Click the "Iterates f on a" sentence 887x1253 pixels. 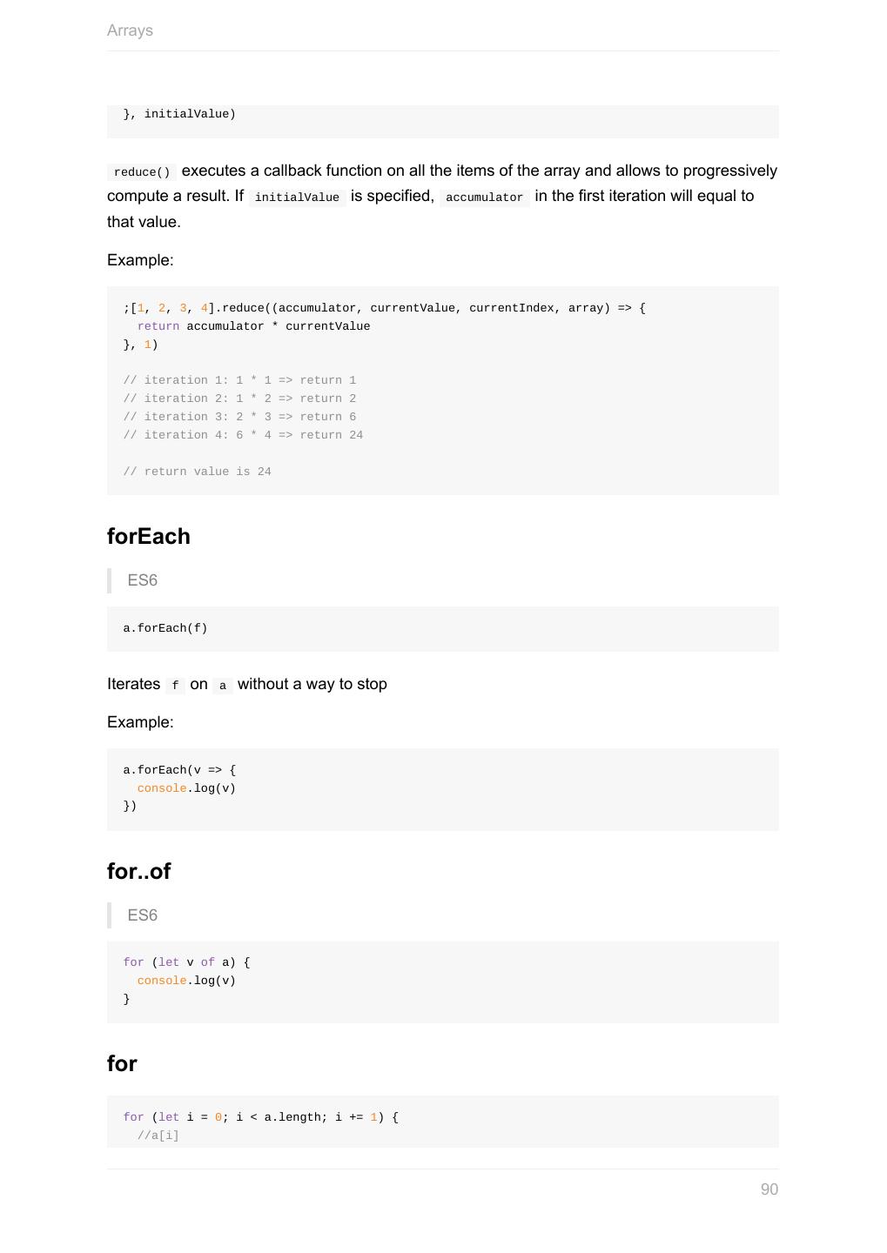point(246,684)
